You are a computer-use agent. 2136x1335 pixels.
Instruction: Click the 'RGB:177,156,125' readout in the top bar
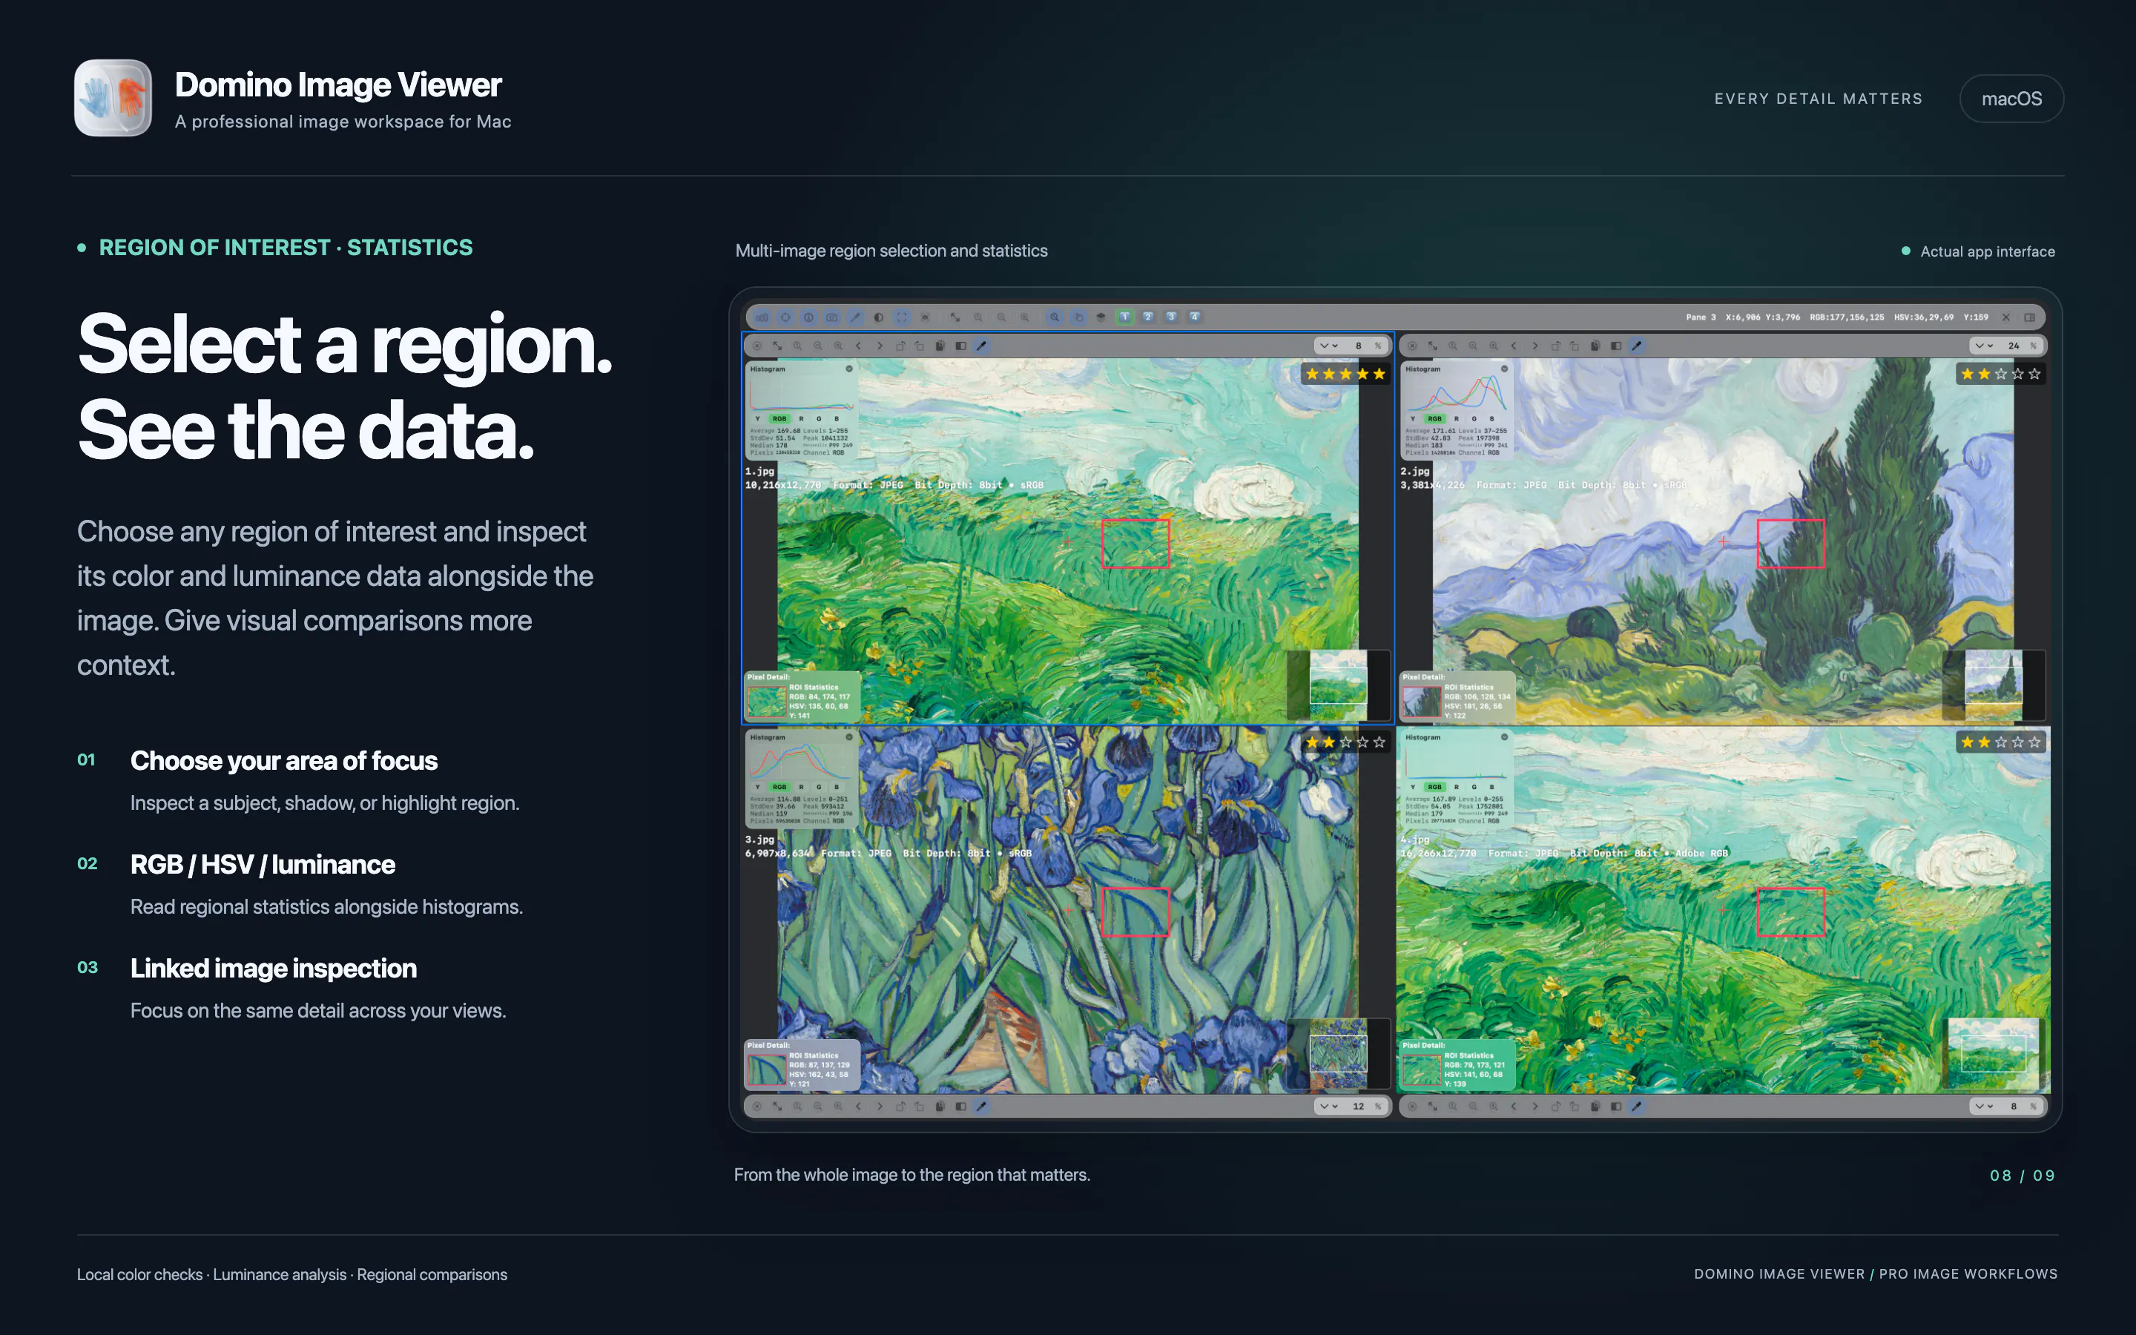(1847, 317)
